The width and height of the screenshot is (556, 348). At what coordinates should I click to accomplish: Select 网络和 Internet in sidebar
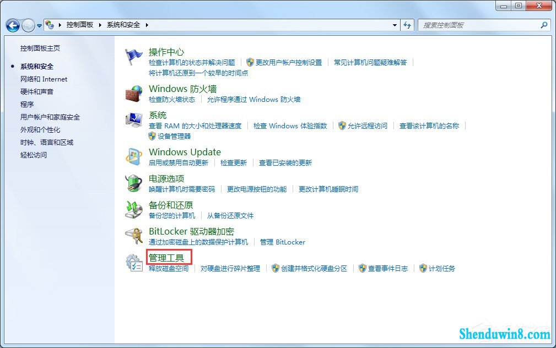pos(44,79)
